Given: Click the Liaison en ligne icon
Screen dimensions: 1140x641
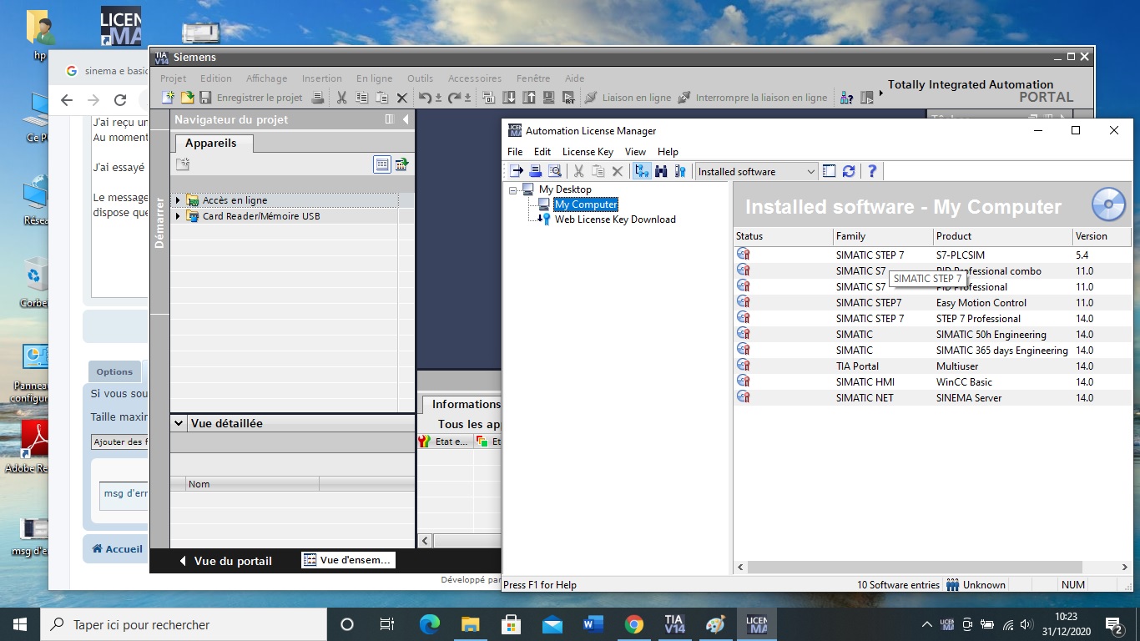Looking at the screenshot, I should (591, 98).
